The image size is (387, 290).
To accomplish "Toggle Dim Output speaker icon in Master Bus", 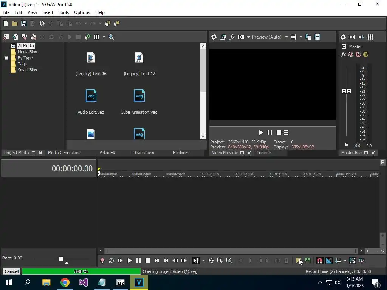I will click(361, 37).
